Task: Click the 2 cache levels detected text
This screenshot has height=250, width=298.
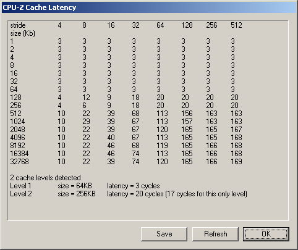Action: (45, 178)
